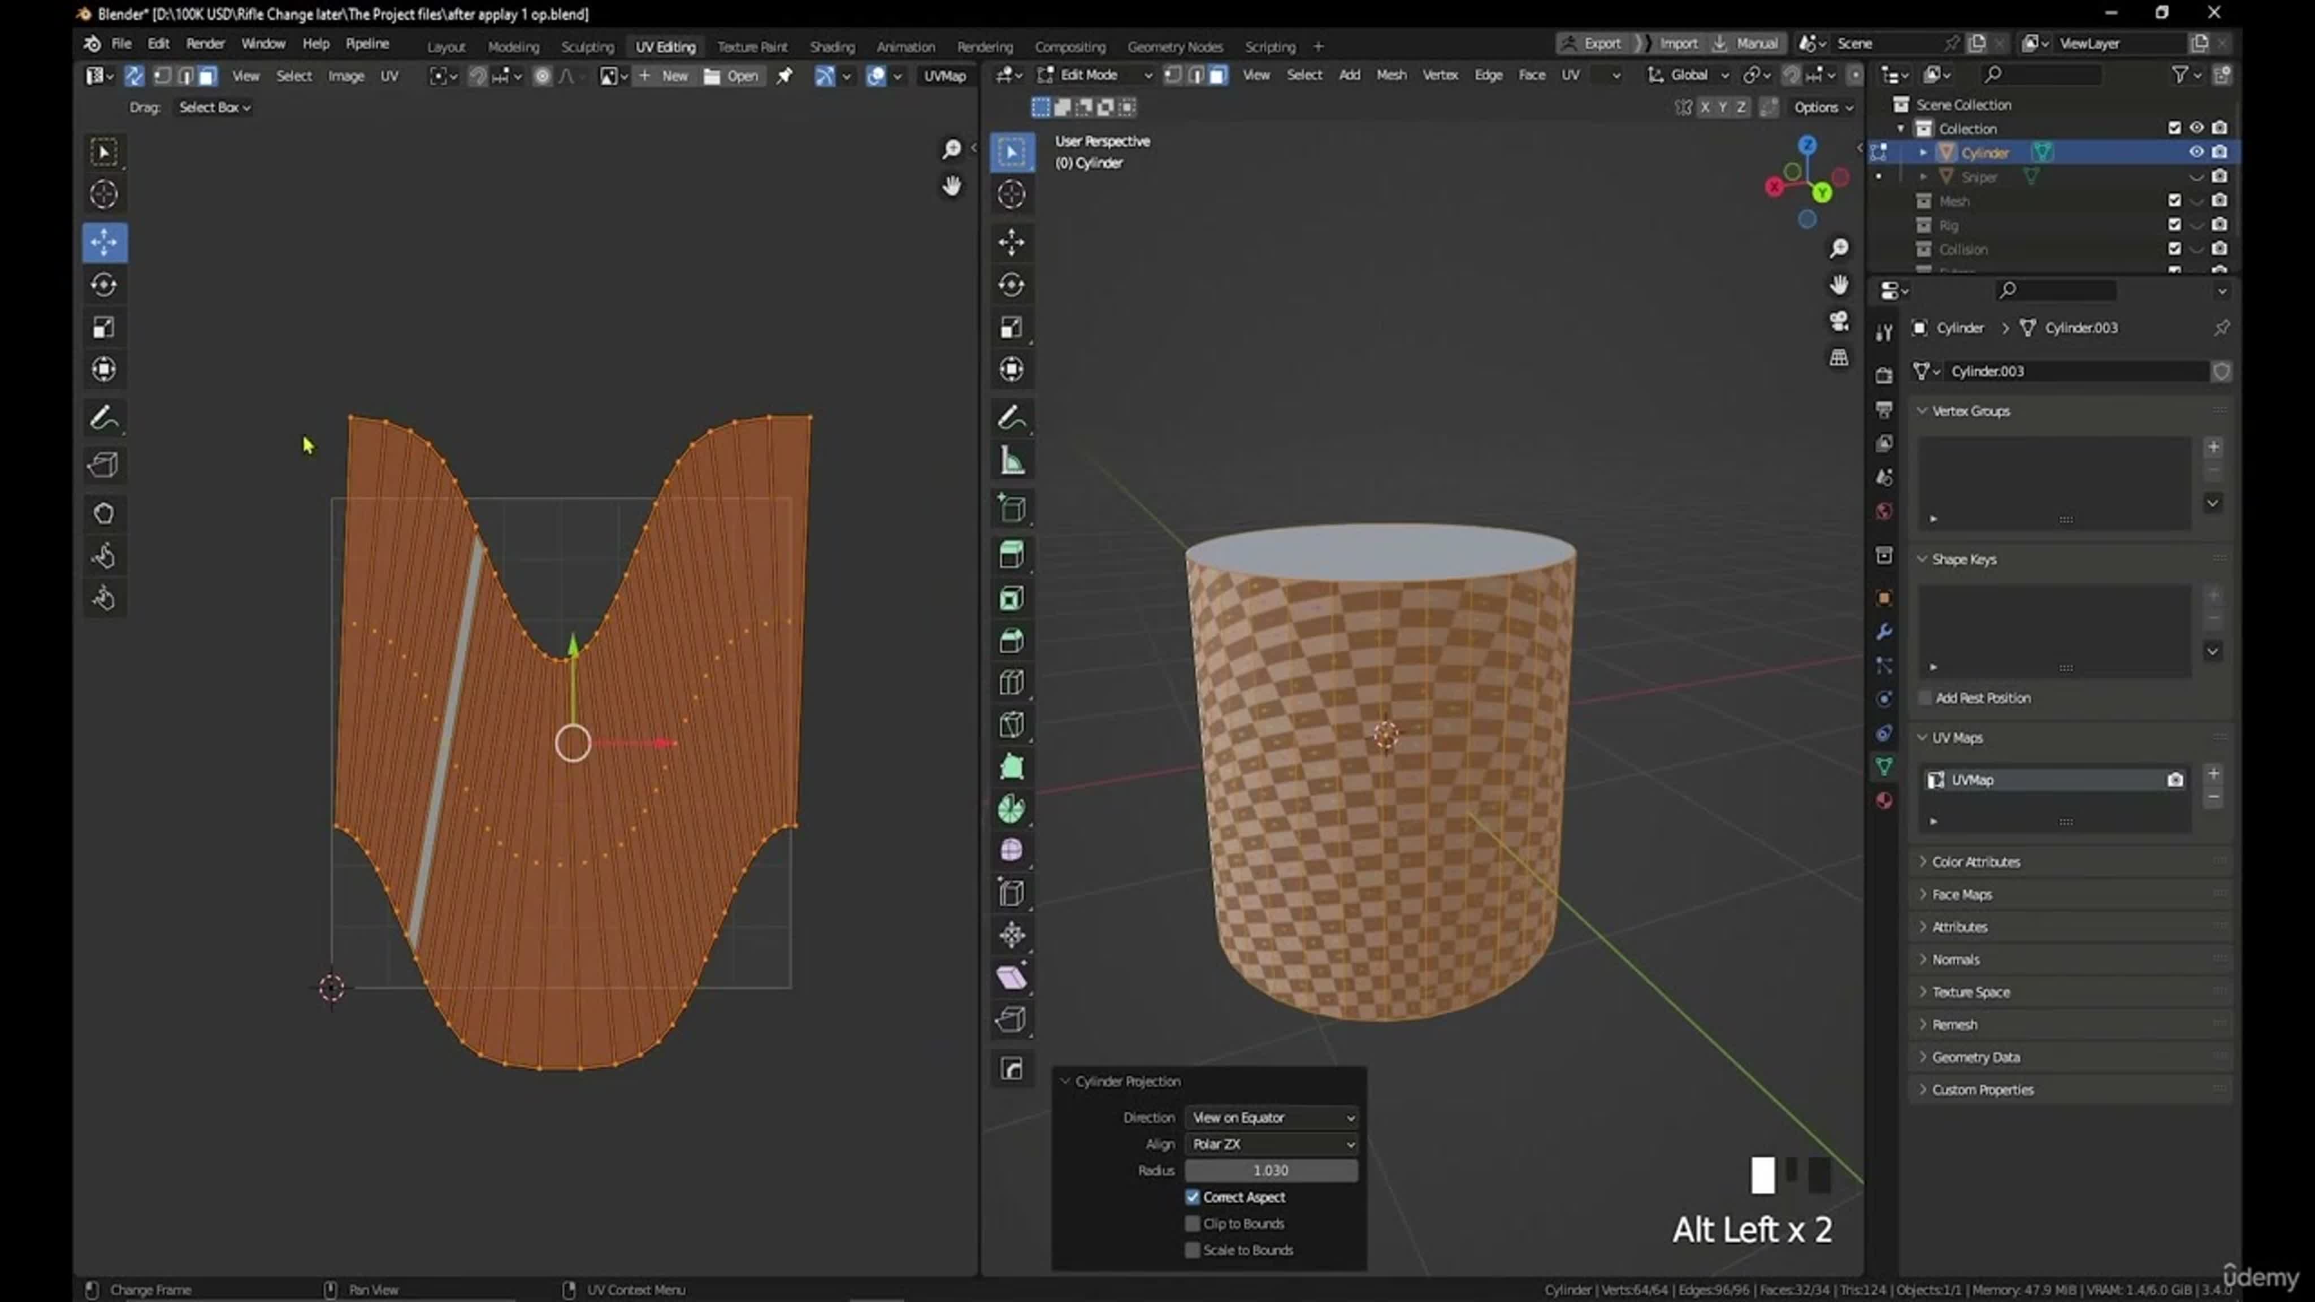2315x1302 pixels.
Task: Select the Move tool in UV editor
Action: coord(104,242)
